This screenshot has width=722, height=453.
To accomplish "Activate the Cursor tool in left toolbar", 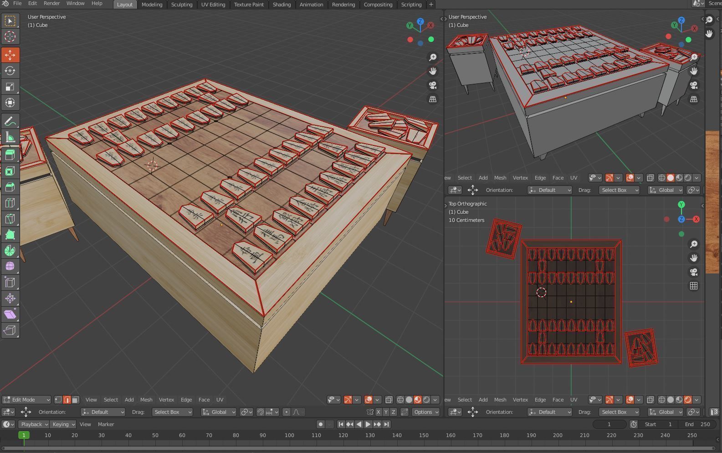I will tap(10, 37).
